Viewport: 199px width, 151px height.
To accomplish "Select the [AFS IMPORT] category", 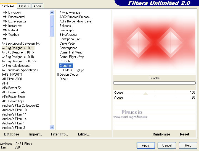I will (12, 75).
